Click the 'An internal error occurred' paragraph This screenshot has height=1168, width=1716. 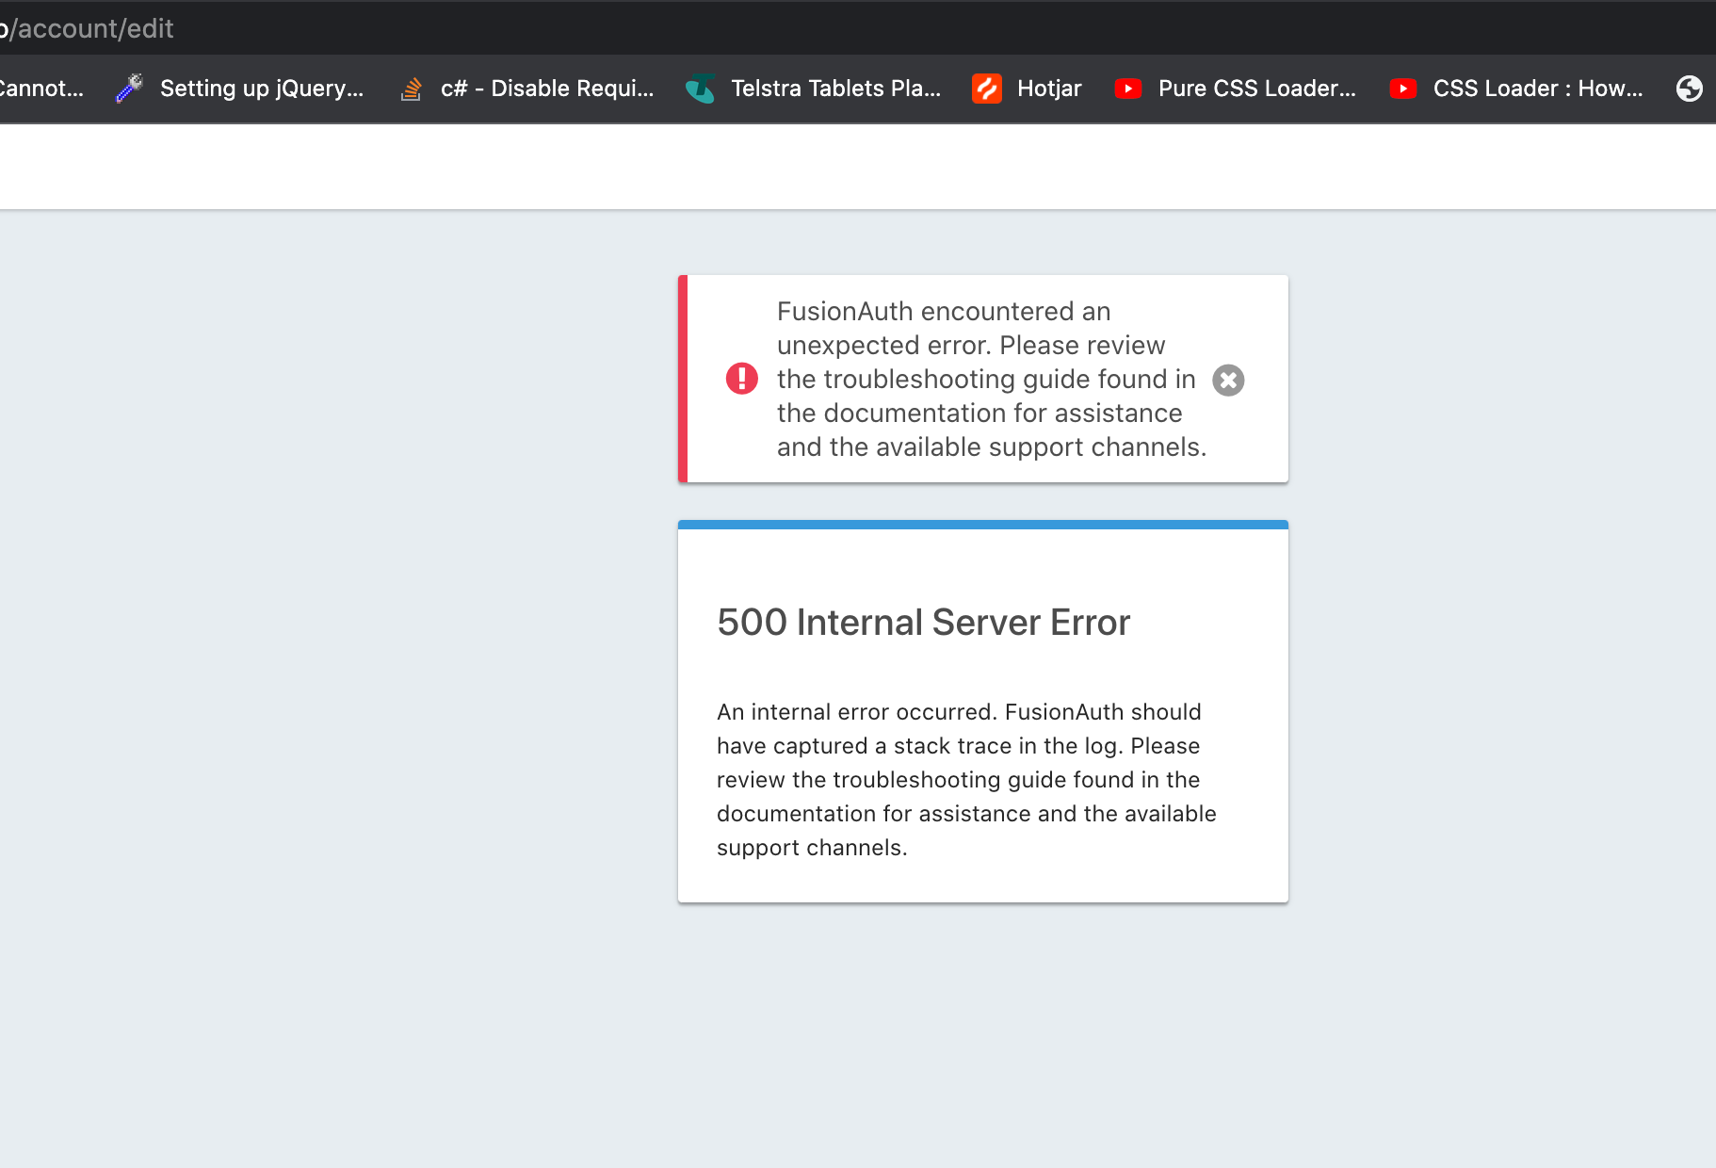click(x=966, y=780)
